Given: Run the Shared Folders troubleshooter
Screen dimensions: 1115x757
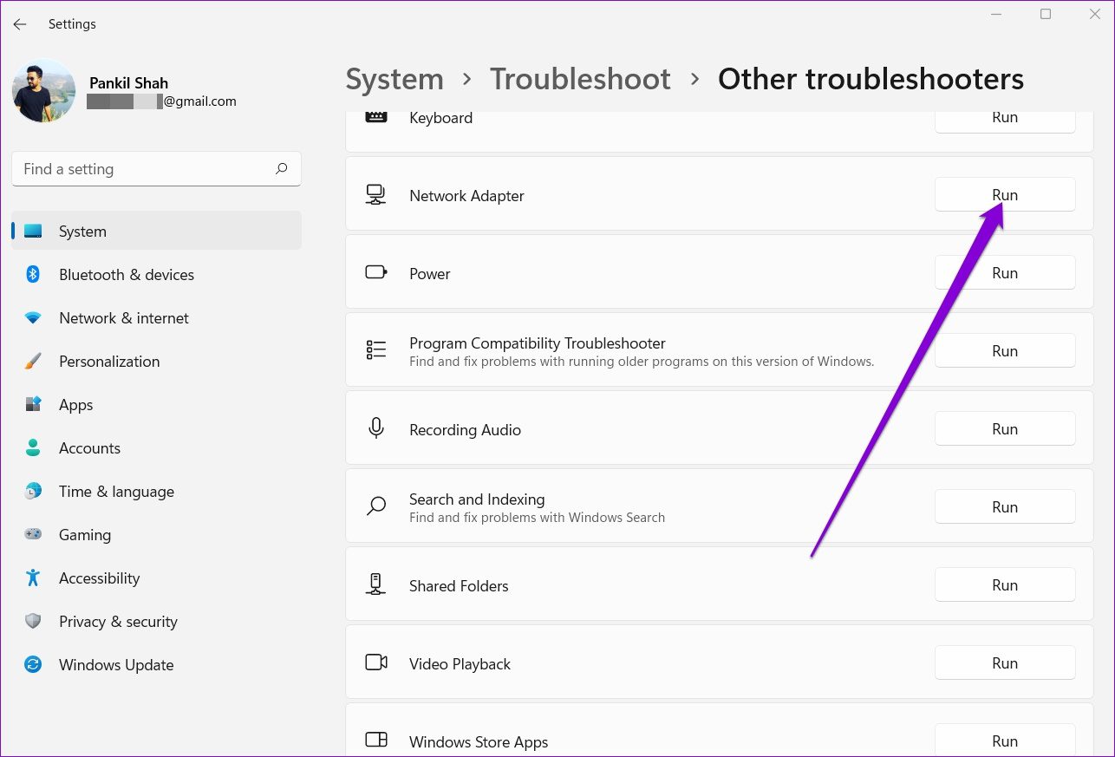Looking at the screenshot, I should point(1005,585).
